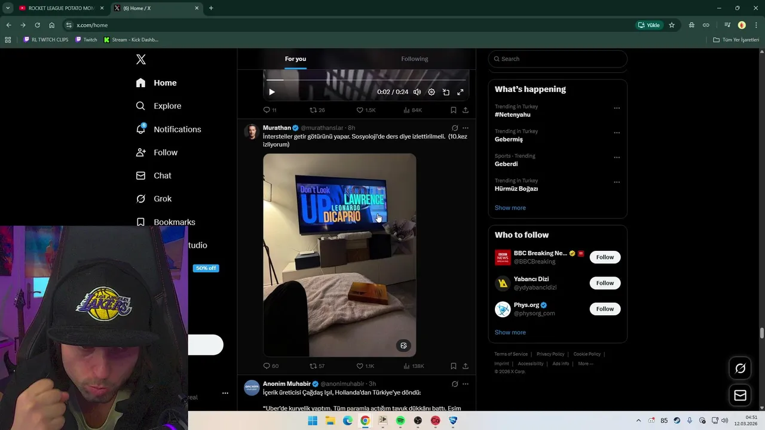Open trending topic #Netenyahu

coord(513,115)
